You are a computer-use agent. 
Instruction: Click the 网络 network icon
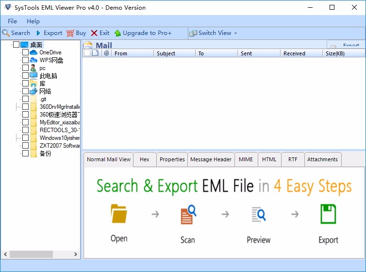[33, 91]
